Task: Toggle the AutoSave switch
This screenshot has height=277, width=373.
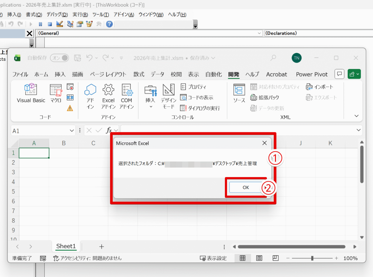Action: pos(59,58)
